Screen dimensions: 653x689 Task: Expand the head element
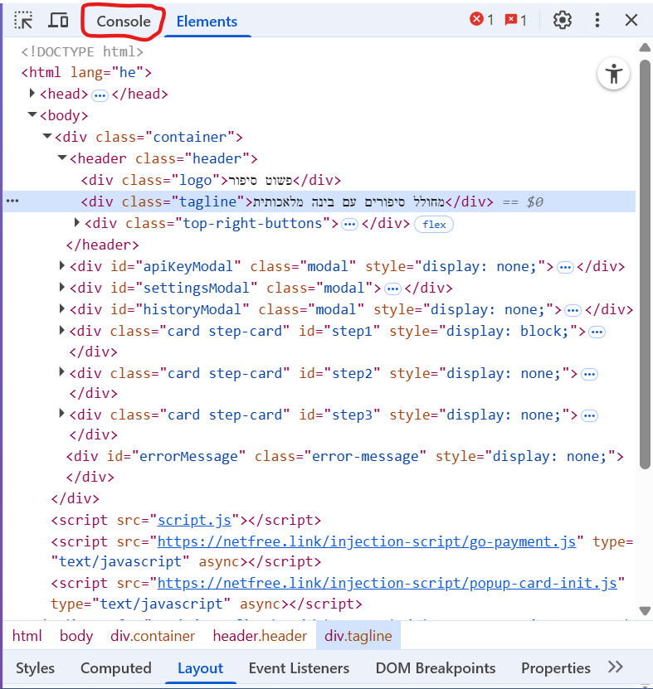point(32,93)
